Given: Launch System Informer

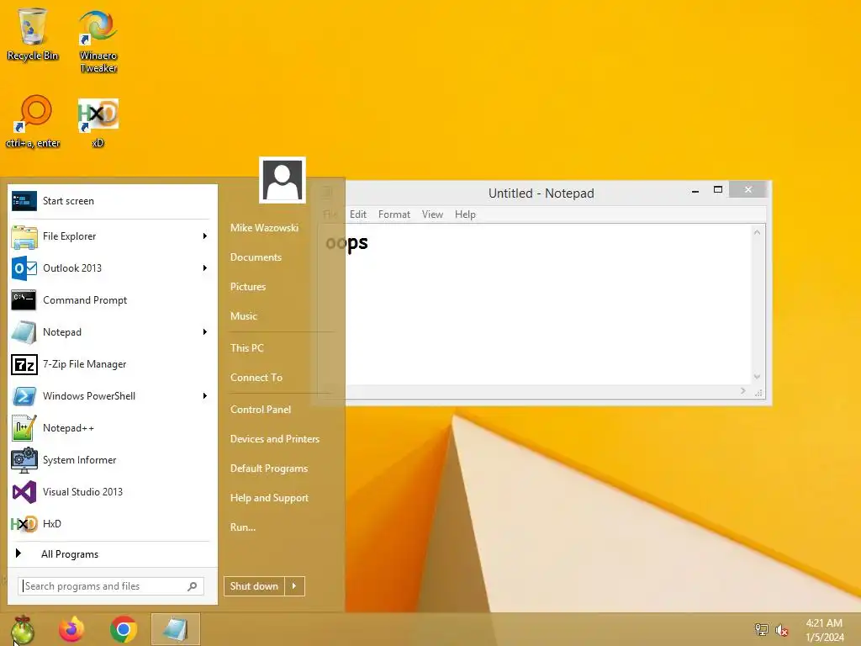Looking at the screenshot, I should (110, 460).
